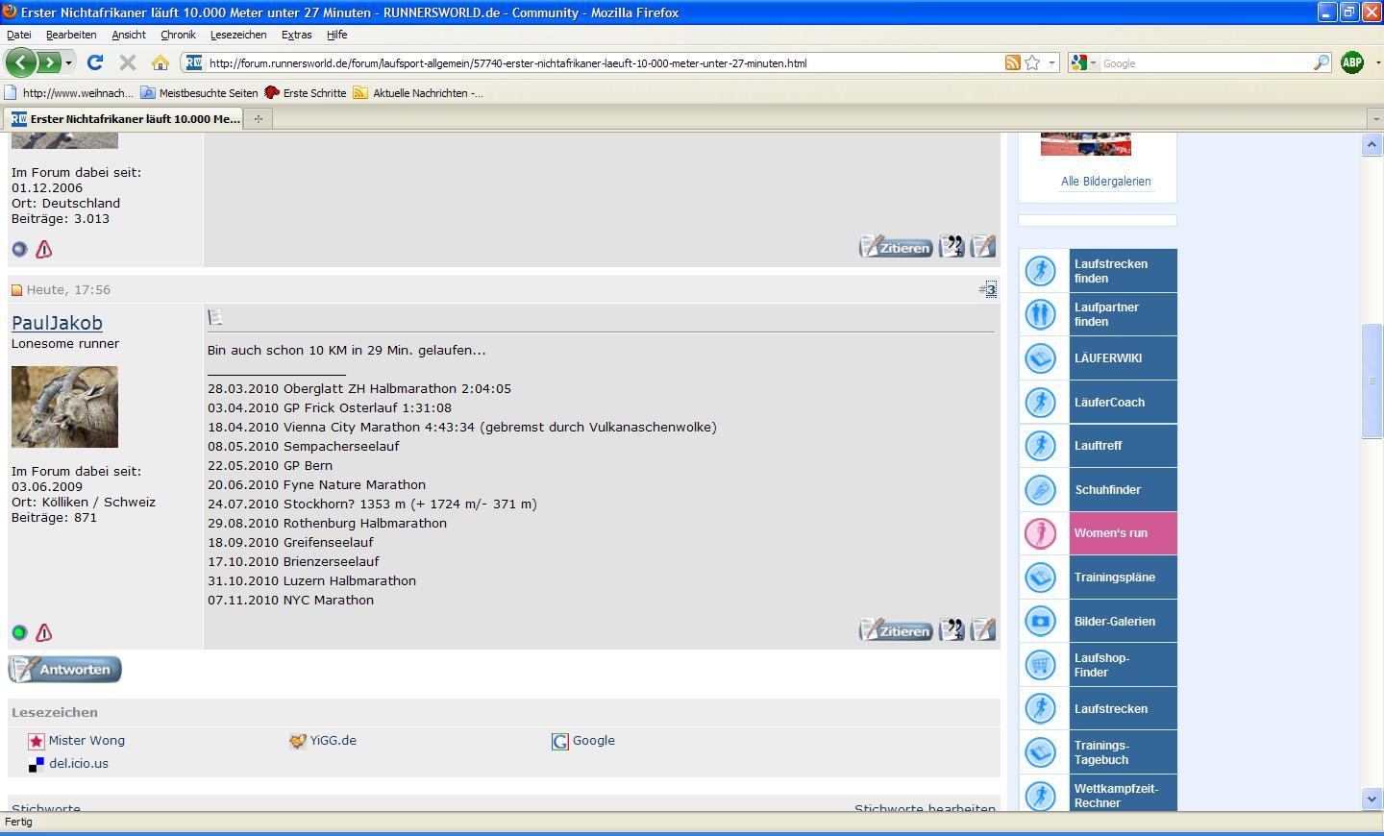Stop loading with the X icon
The width and height of the screenshot is (1384, 836).
coord(127,62)
